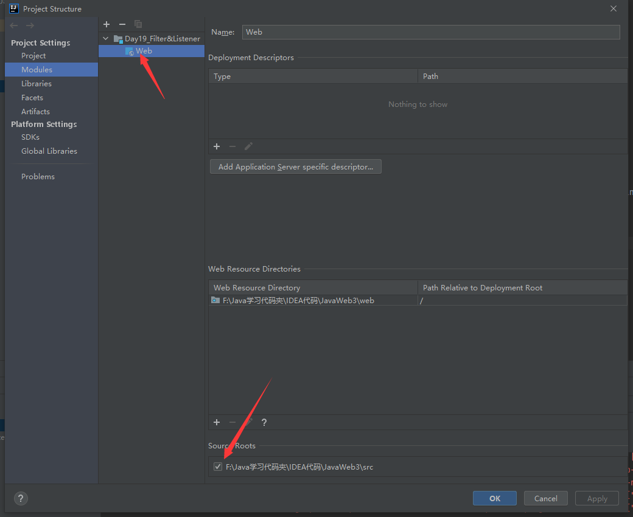Click the Day19_Filter&Listener module folder icon
The image size is (633, 517).
[x=118, y=39]
